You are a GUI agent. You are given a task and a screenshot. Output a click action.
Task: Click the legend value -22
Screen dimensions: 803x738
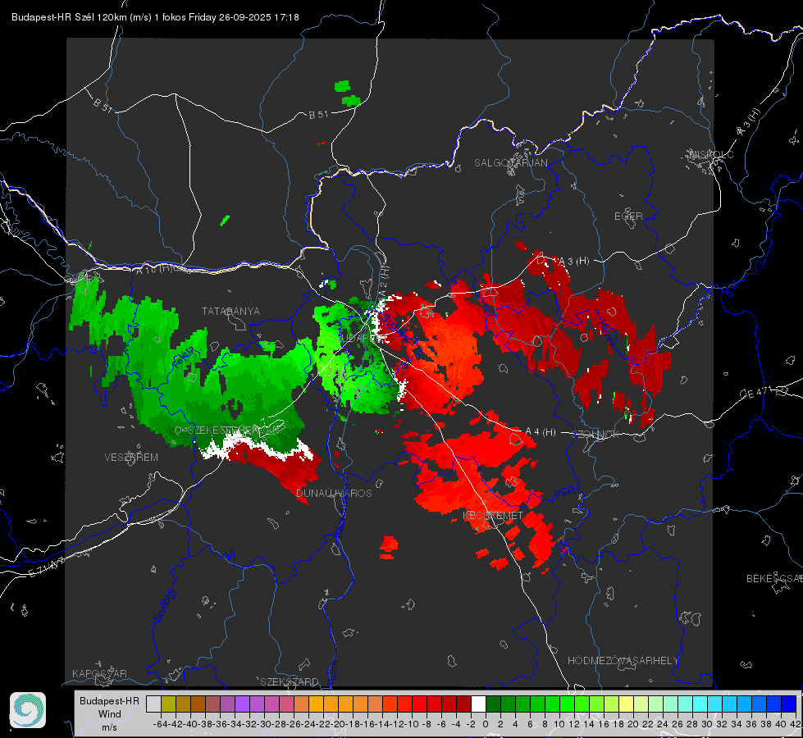pyautogui.click(x=323, y=724)
